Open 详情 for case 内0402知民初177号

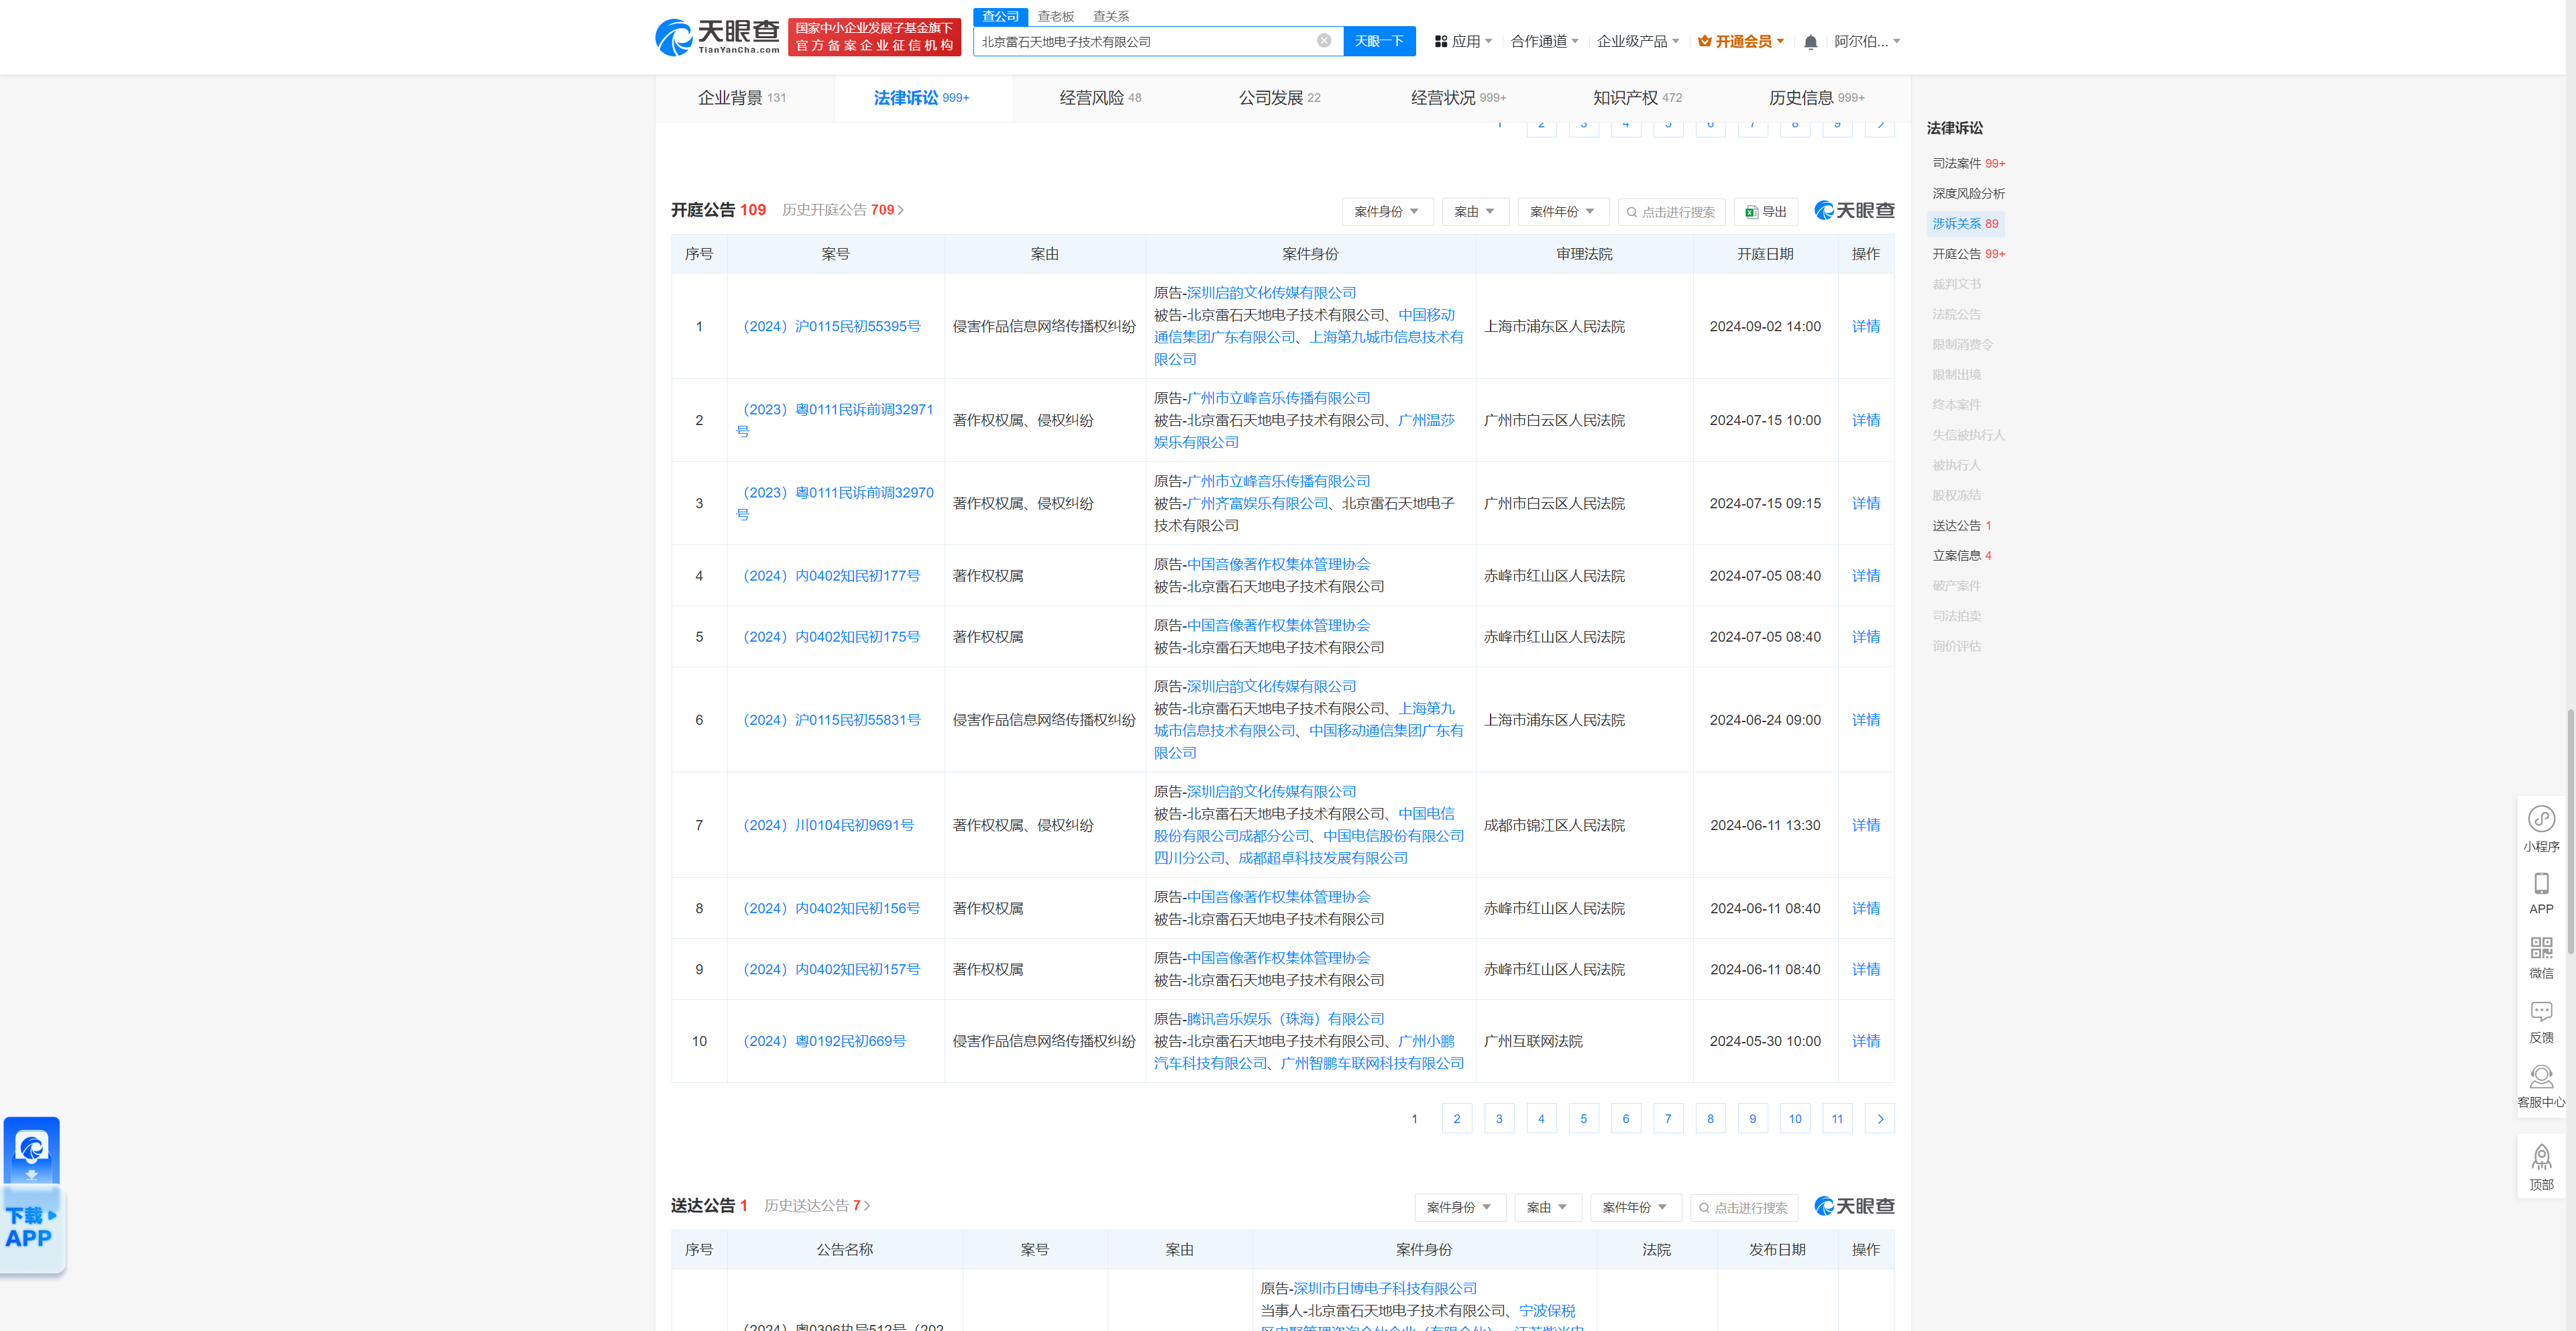(x=1865, y=577)
